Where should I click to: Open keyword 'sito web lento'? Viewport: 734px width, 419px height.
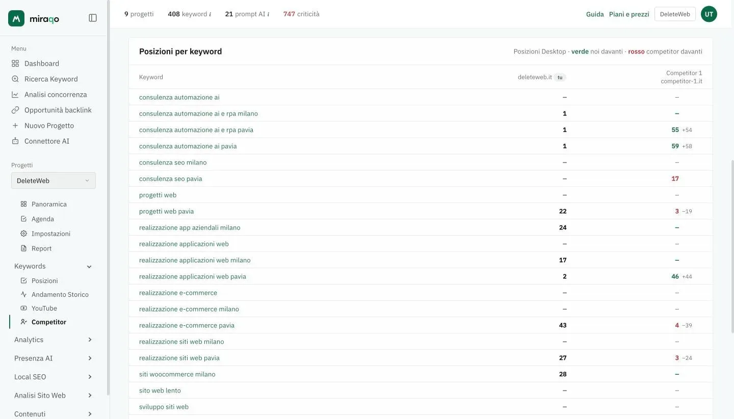(x=160, y=390)
